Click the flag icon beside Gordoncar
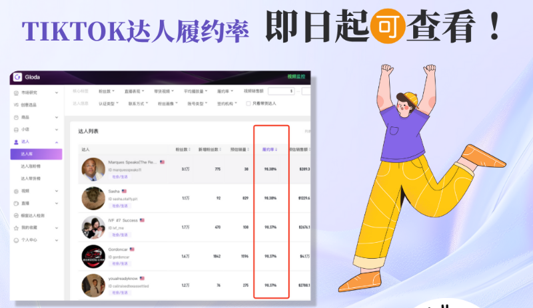 tap(132, 249)
